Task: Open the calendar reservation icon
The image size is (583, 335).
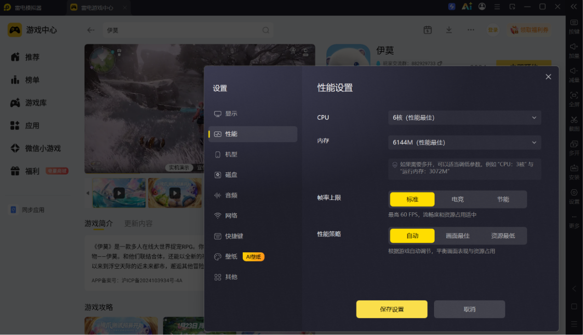Action: pos(428,30)
